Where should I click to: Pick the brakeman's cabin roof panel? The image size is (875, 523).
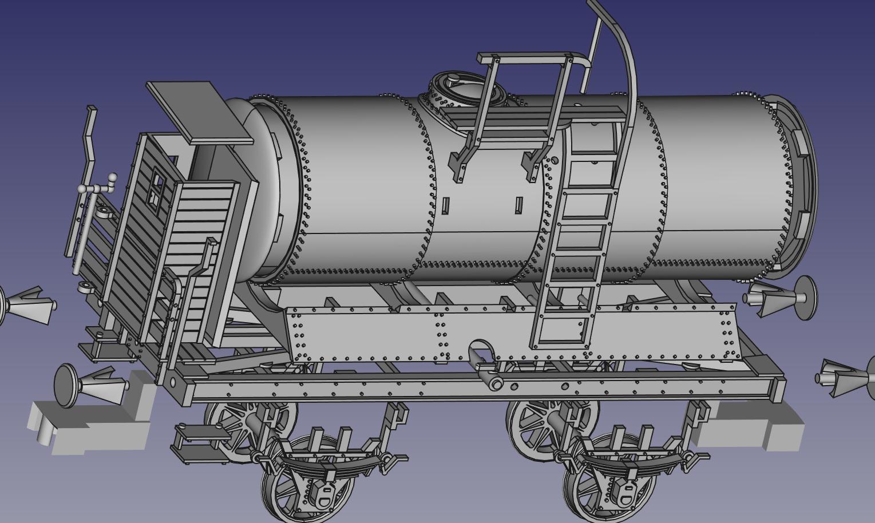click(x=199, y=112)
